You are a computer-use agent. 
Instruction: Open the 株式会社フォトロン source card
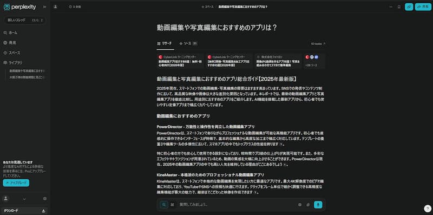(279, 61)
